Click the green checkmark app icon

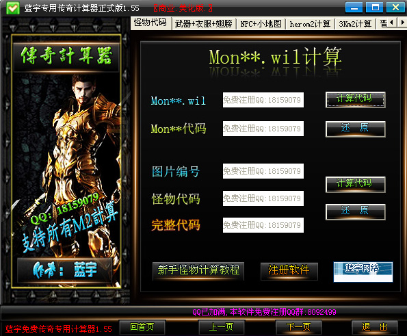(x=13, y=8)
